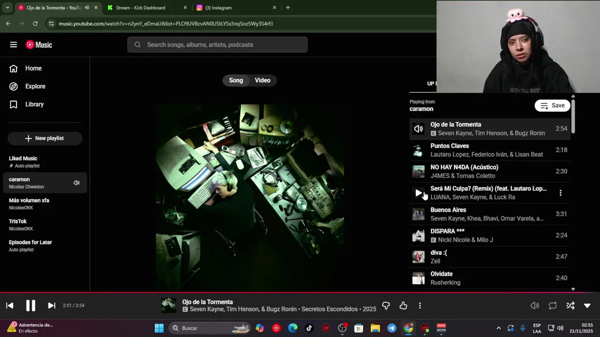Click player bar album thumbnail
The width and height of the screenshot is (600, 337).
(169, 305)
